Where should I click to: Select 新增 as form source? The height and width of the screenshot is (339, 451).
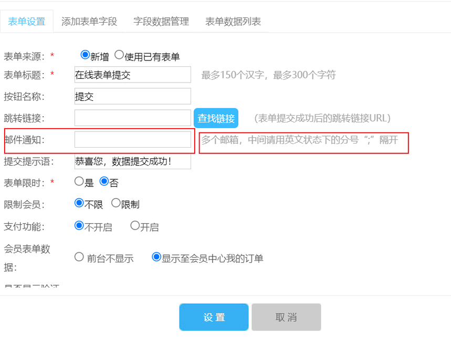pyautogui.click(x=85, y=55)
